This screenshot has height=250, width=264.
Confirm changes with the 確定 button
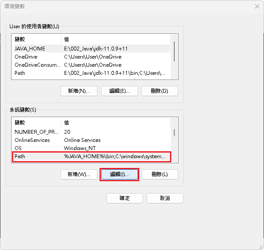pos(124,198)
